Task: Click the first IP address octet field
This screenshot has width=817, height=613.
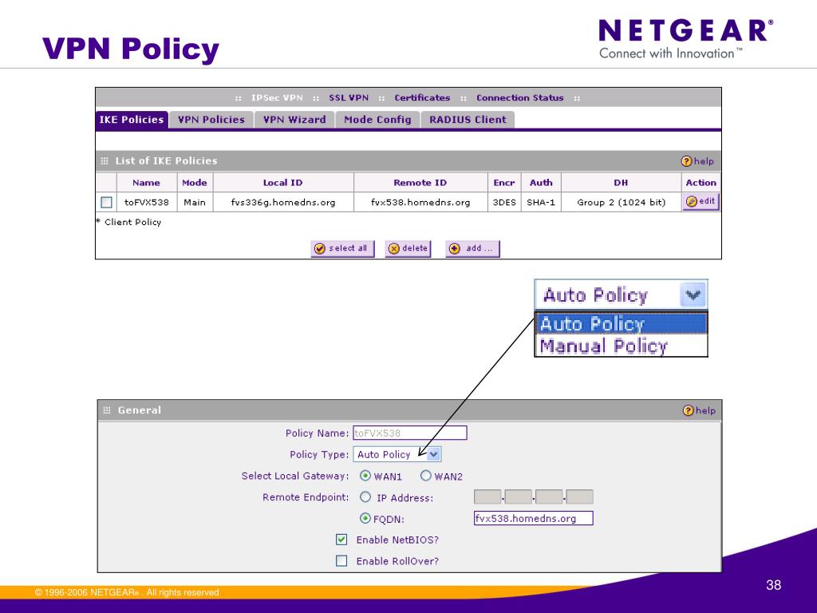Action: point(487,496)
